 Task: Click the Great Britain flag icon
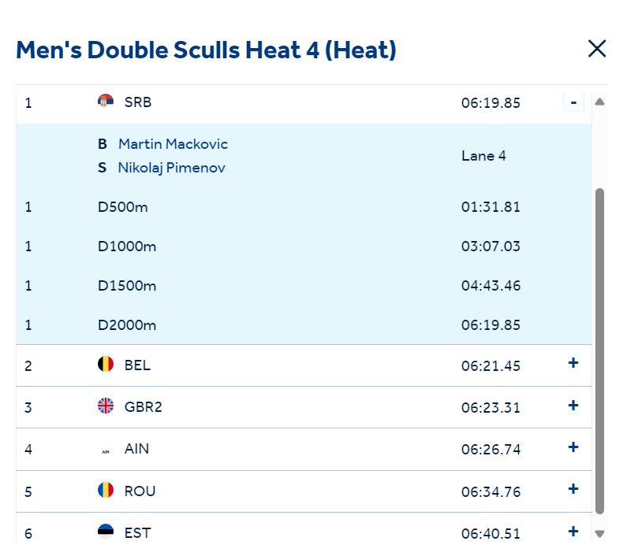pos(106,406)
